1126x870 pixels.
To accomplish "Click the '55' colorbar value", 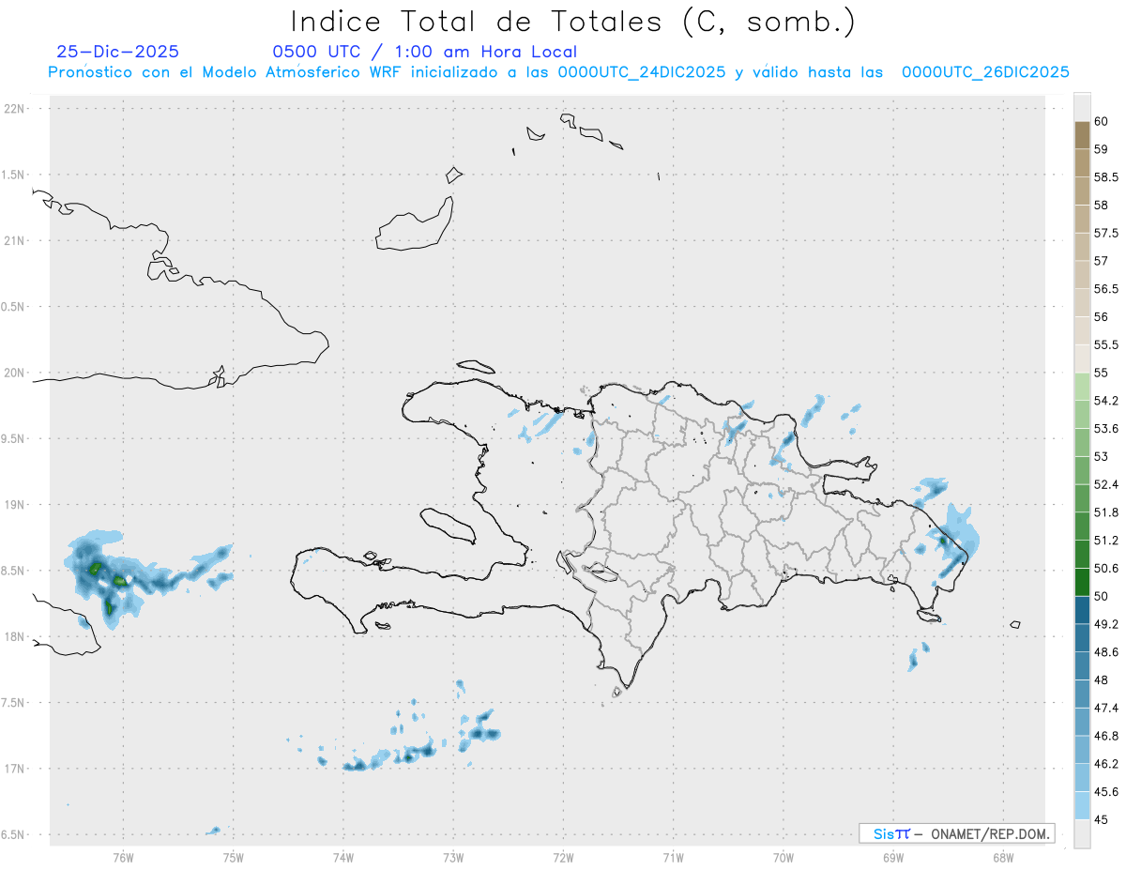I will pos(1101,373).
